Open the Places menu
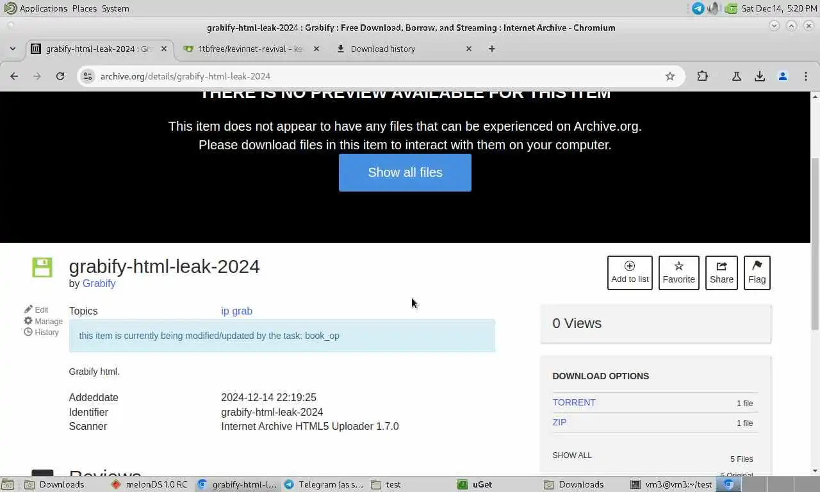820x492 pixels. click(x=85, y=8)
